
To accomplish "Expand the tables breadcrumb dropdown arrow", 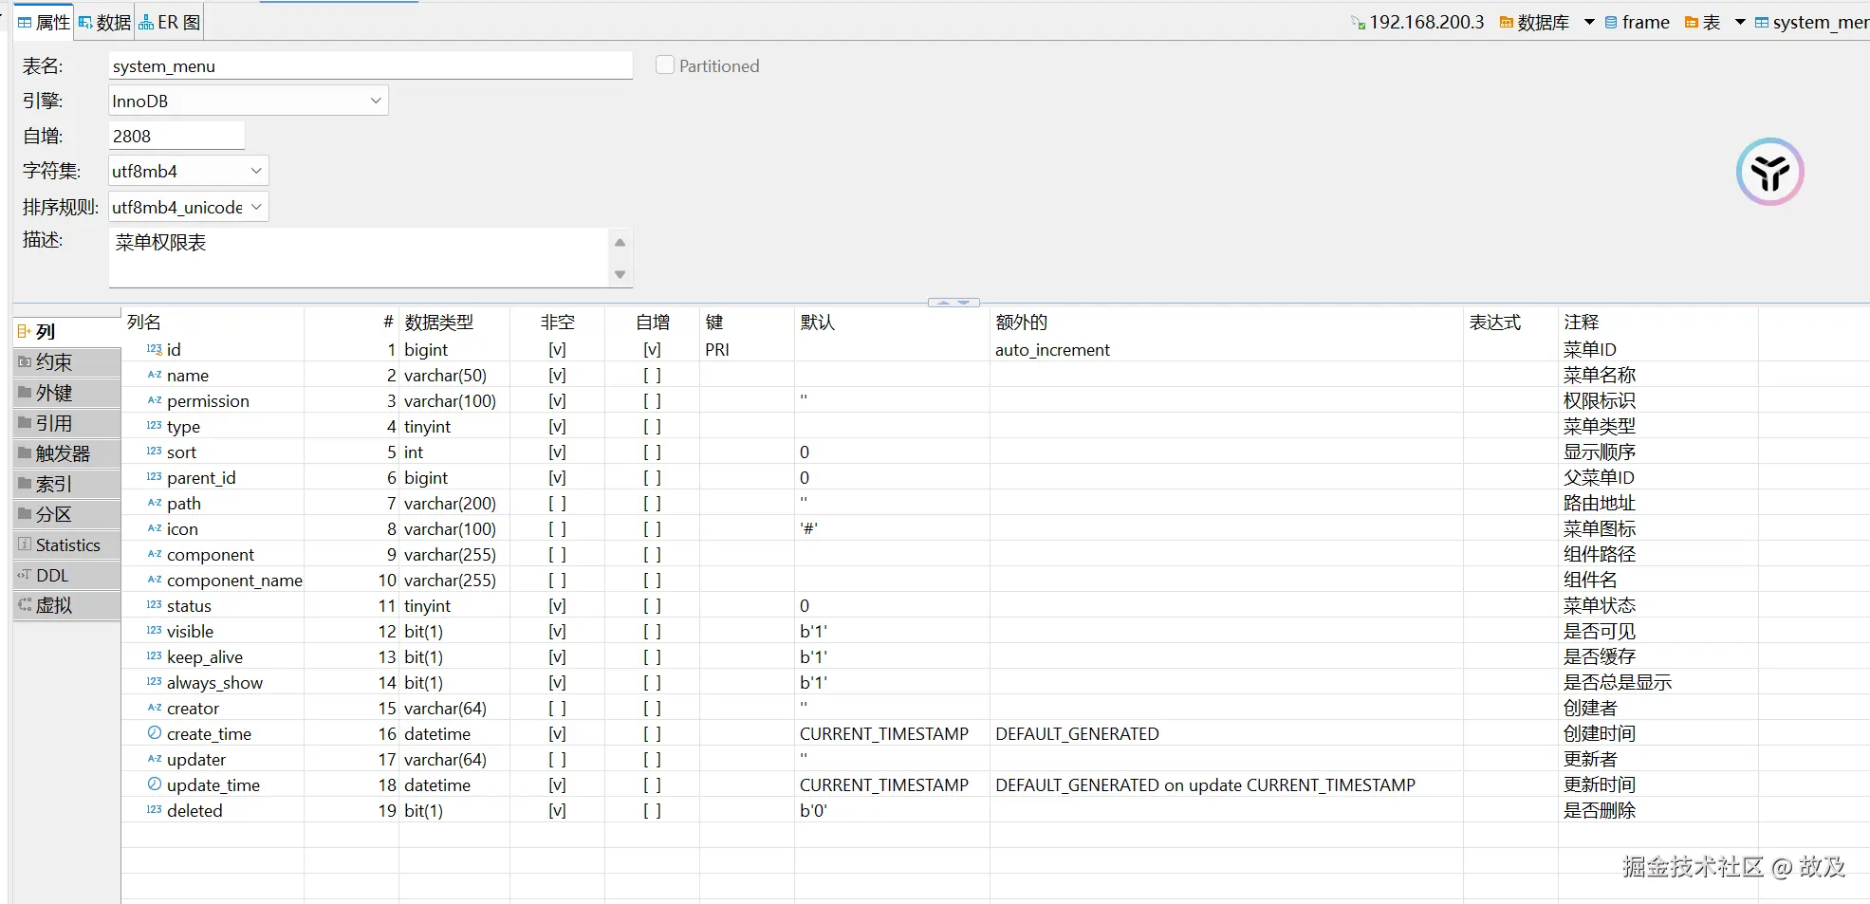I will click(x=1740, y=22).
